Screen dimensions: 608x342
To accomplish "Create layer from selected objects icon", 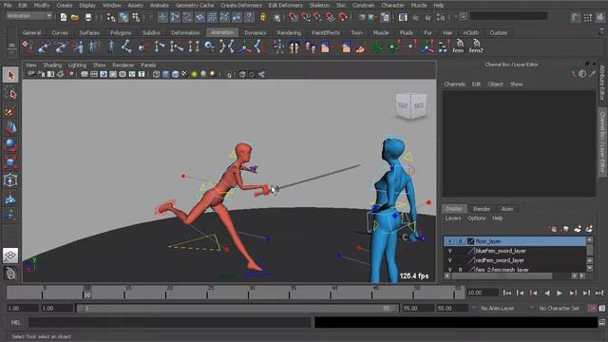I will pos(589,229).
